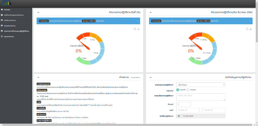Image resolution: width=258 pixels, height=126 pixels.
Task: Click the 0-40ชม. label on the monthly gauge
Action: click(x=196, y=38)
